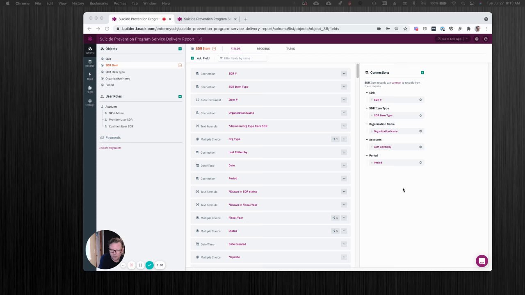
Task: Open the options menu for Date field
Action: tap(344, 166)
